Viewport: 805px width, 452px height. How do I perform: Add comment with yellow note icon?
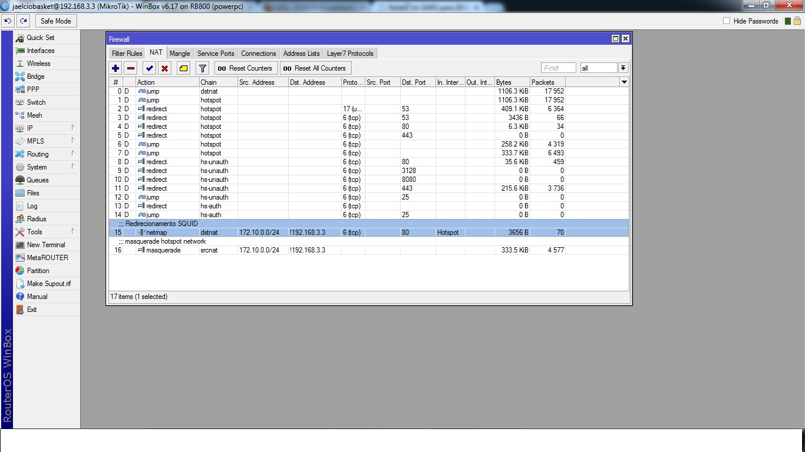pos(183,68)
